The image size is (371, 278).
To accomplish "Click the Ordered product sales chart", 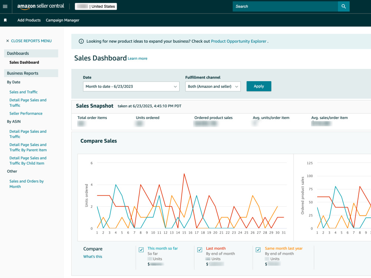I will [332, 198].
